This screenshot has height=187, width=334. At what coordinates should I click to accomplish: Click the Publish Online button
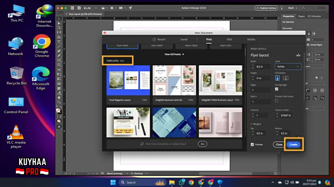pyautogui.click(x=266, y=8)
